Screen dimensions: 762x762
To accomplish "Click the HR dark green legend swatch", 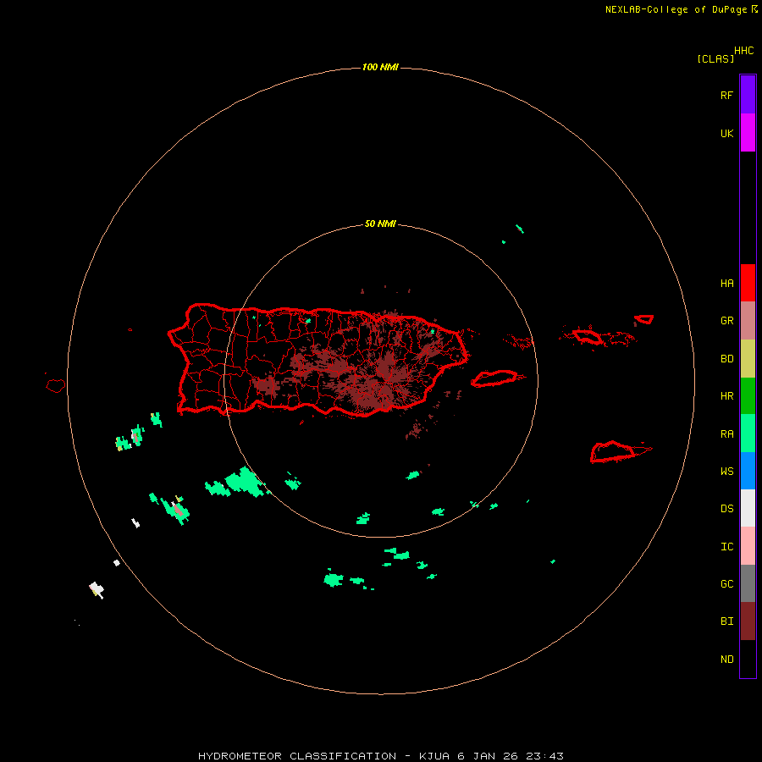I will [x=748, y=396].
